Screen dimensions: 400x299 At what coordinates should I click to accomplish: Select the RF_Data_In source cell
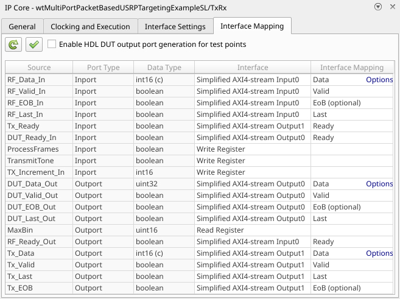click(x=39, y=80)
